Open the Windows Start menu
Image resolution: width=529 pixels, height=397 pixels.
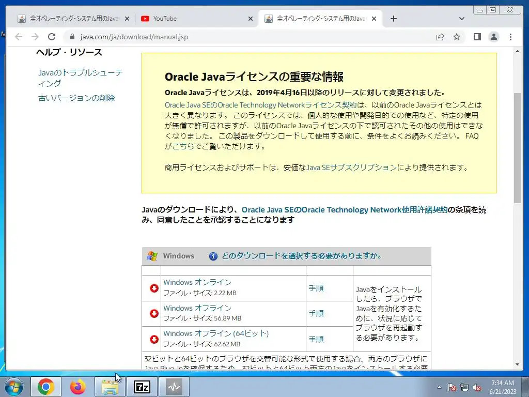14,387
